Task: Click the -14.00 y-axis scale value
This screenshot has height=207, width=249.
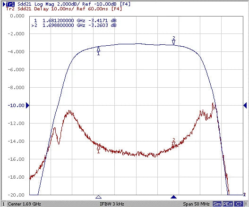Action: 16,141
